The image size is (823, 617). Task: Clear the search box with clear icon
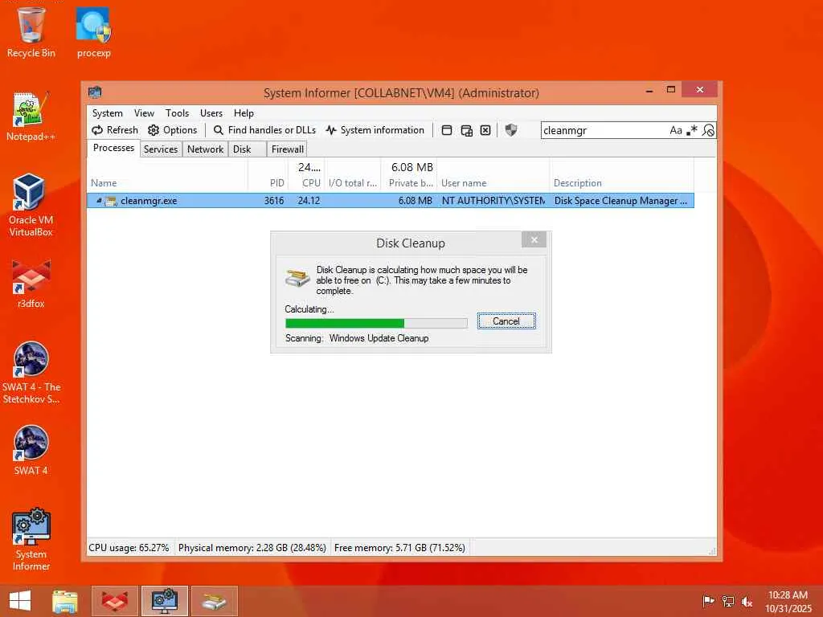coord(708,130)
